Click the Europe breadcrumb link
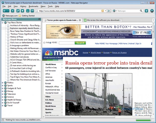 106,52
